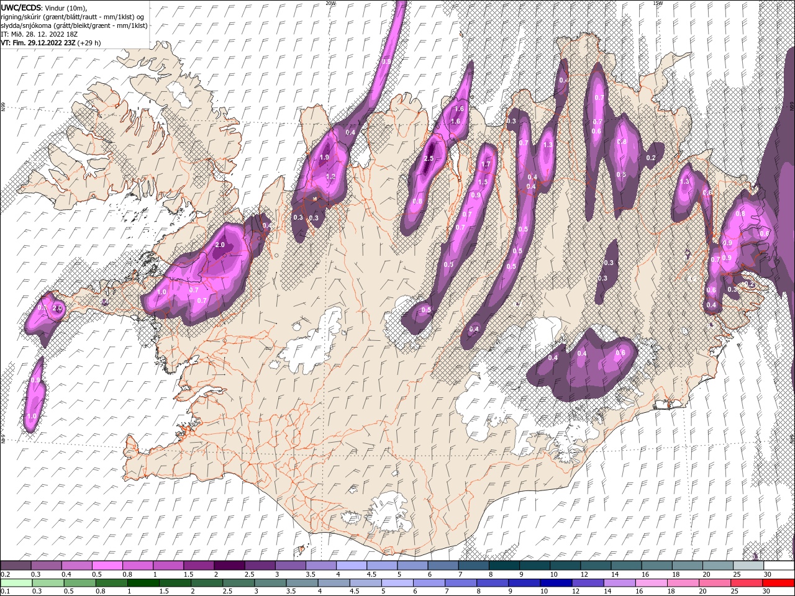Screen dimensions: 795x596
Task: Click the deep blue 10–12 swatch in lower legend
Action: click(x=555, y=583)
